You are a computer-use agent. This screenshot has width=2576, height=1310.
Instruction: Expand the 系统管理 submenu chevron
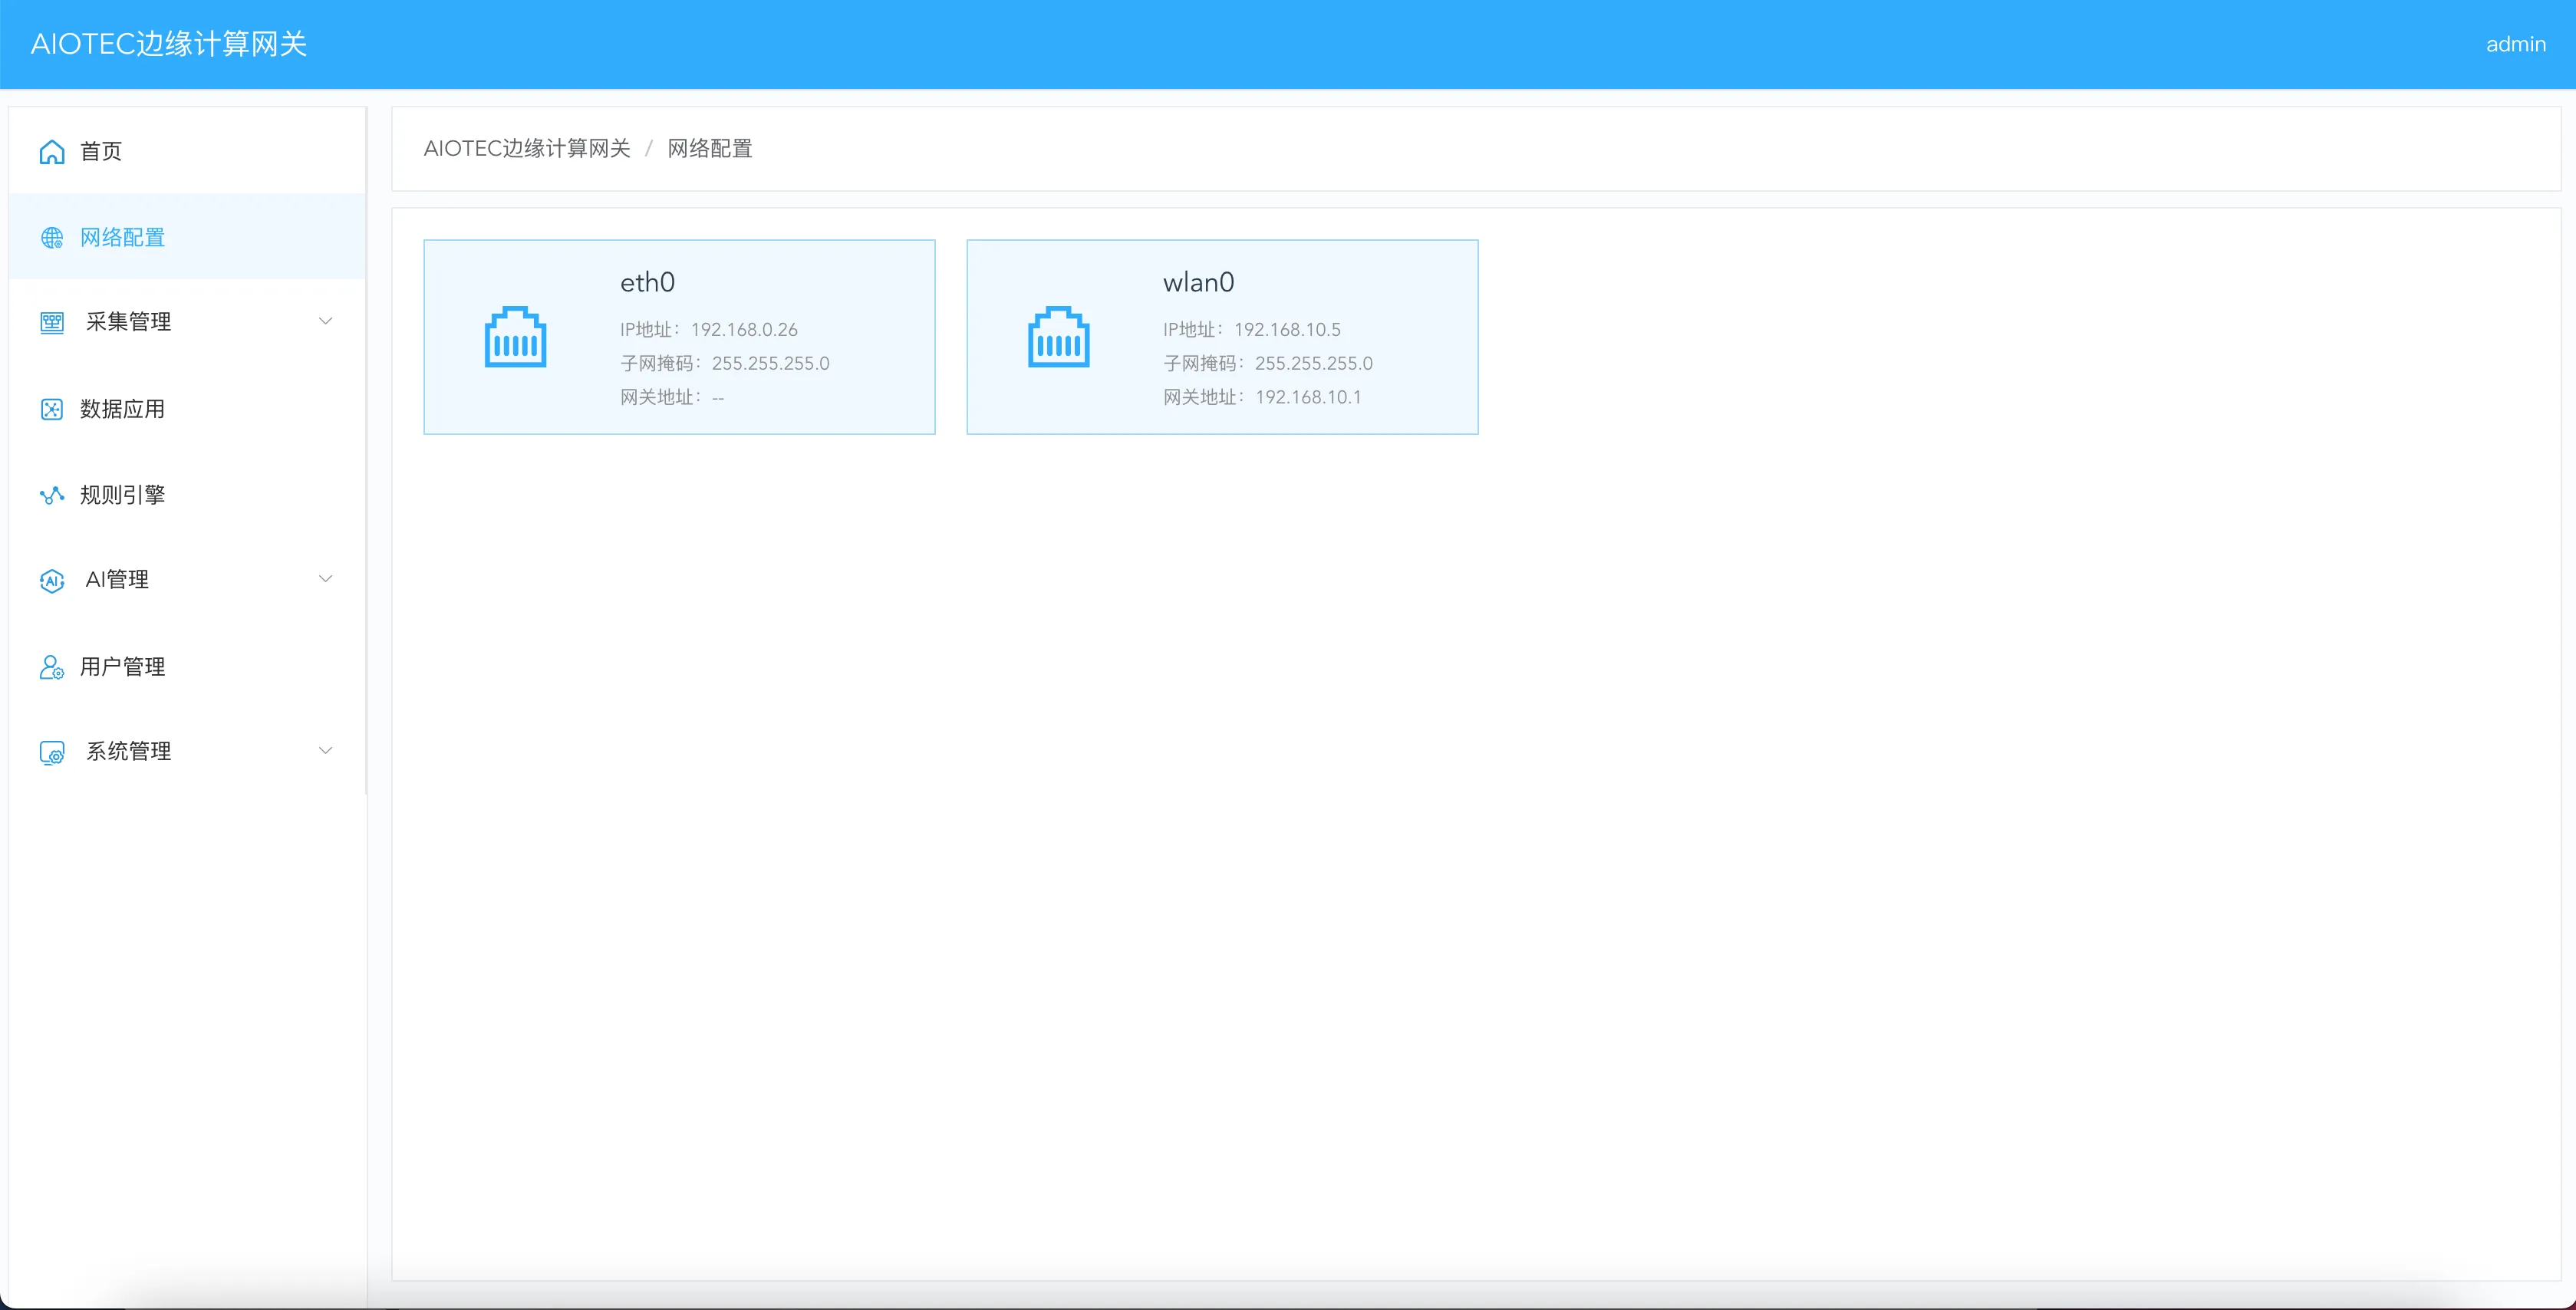pyautogui.click(x=325, y=751)
